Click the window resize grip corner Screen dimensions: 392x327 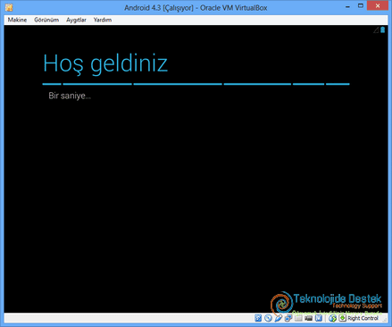384,319
